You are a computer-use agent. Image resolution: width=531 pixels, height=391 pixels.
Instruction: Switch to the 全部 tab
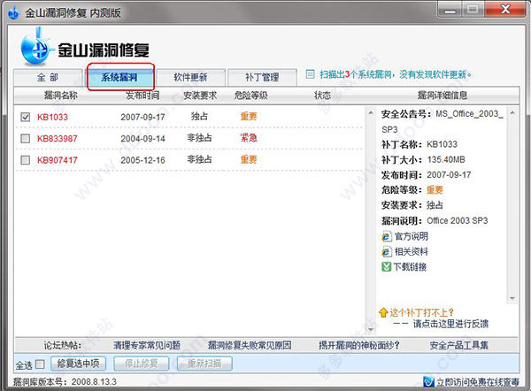point(48,77)
